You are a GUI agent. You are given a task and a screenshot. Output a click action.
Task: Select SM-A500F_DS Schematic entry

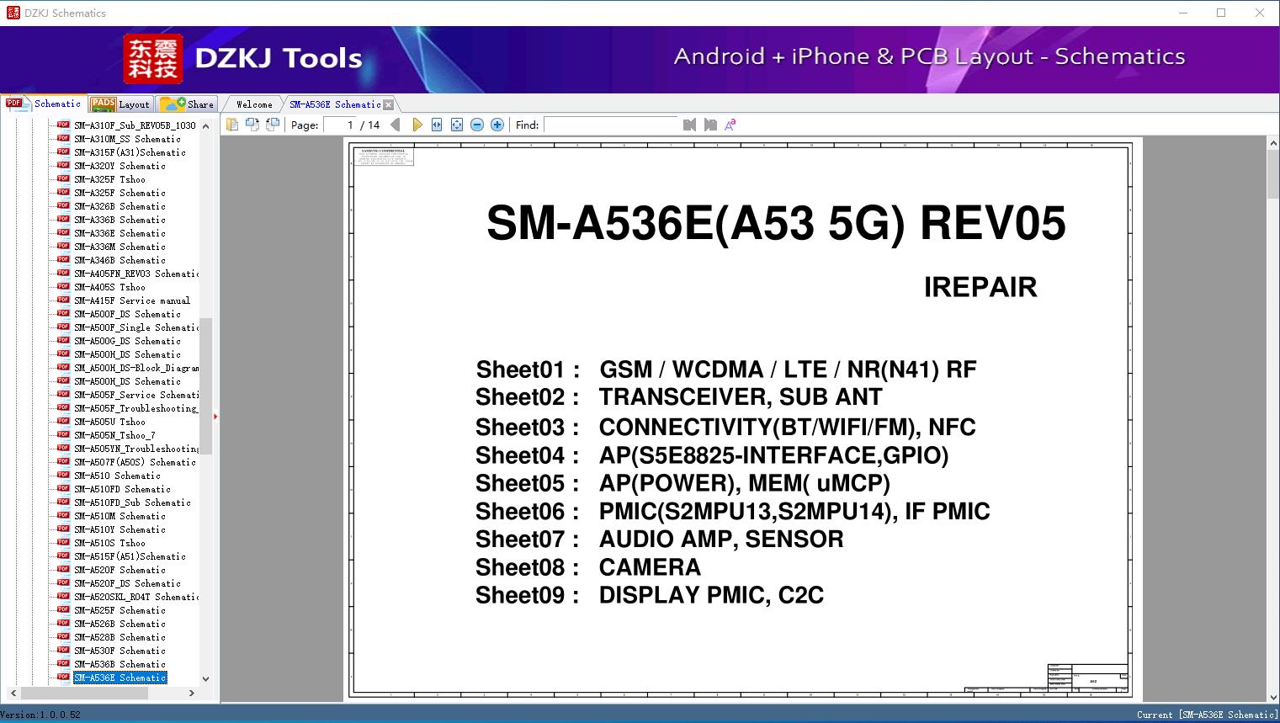click(127, 314)
